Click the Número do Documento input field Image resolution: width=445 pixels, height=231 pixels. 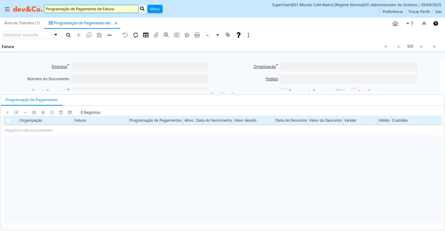(140, 79)
